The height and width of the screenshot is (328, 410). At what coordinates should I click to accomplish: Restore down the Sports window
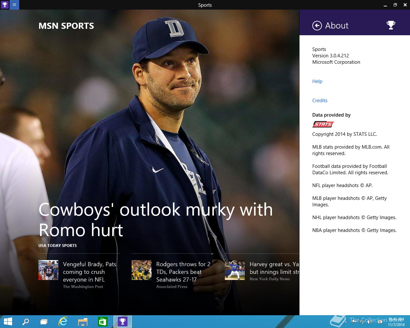(x=395, y=5)
